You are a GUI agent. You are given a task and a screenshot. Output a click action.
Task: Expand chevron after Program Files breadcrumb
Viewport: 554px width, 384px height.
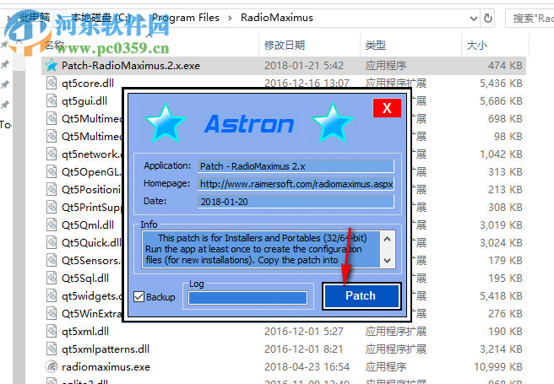pos(230,18)
